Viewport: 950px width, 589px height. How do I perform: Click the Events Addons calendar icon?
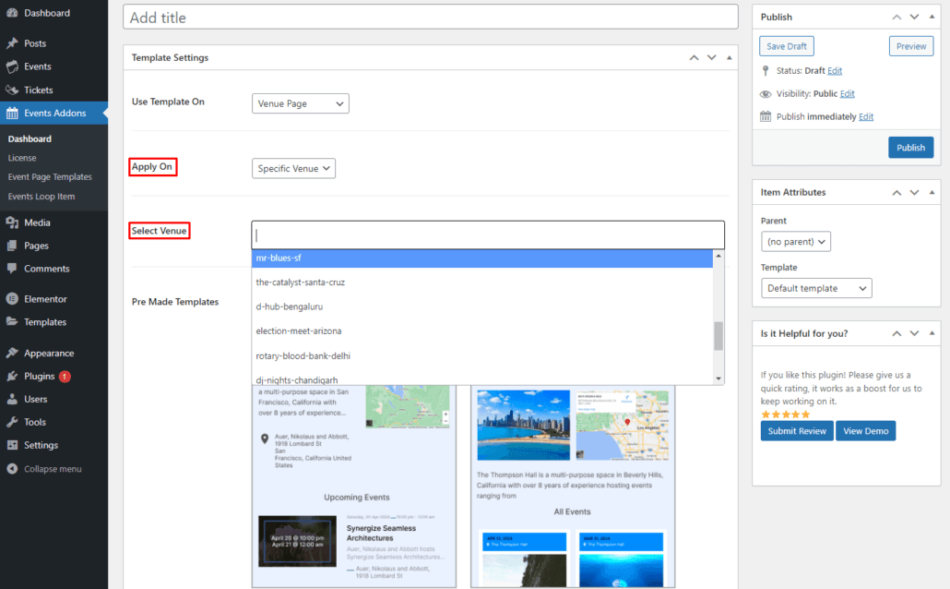pos(12,114)
